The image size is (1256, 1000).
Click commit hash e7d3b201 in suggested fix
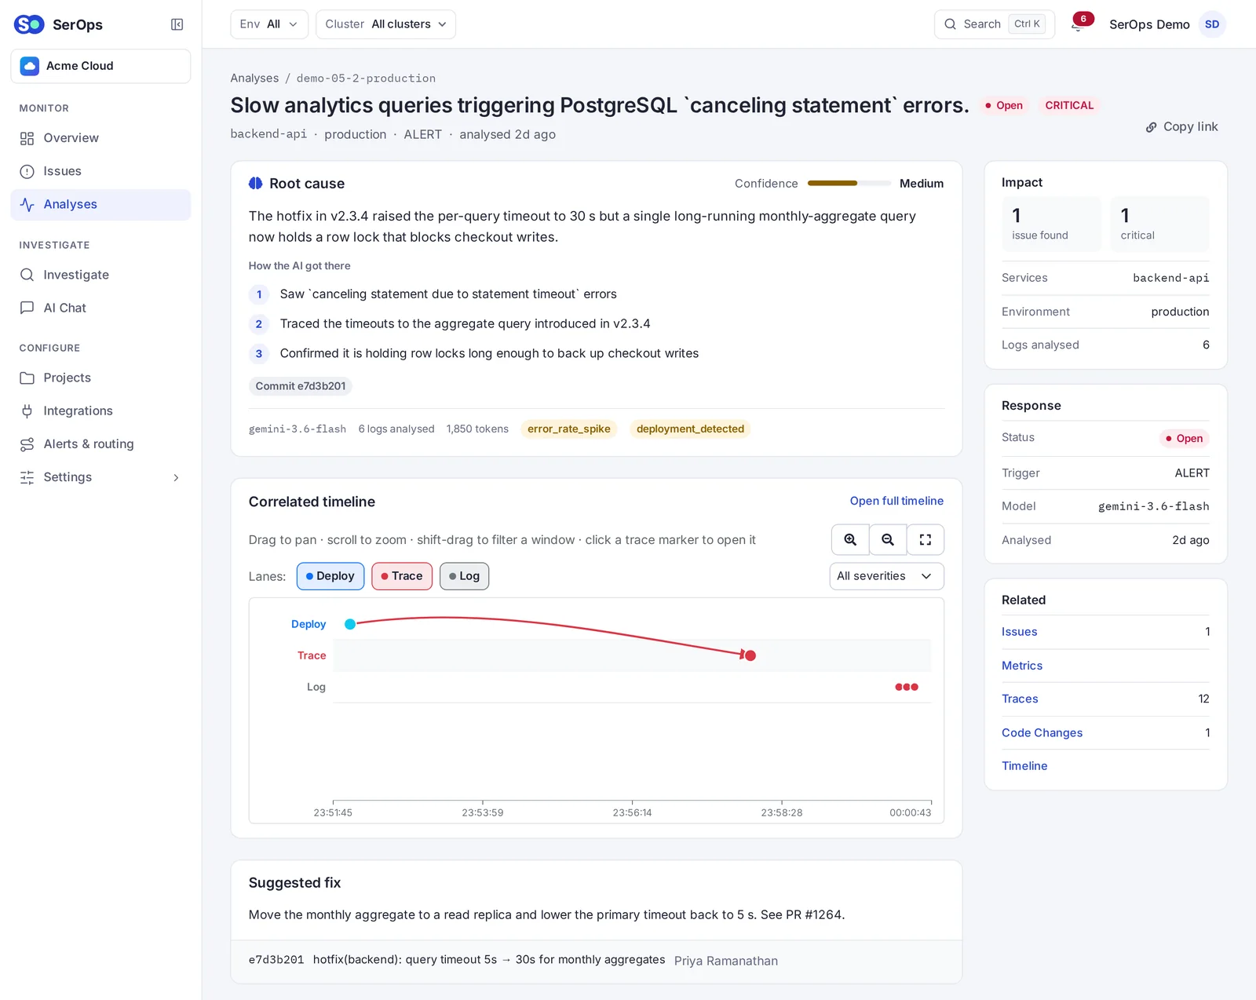(x=276, y=960)
